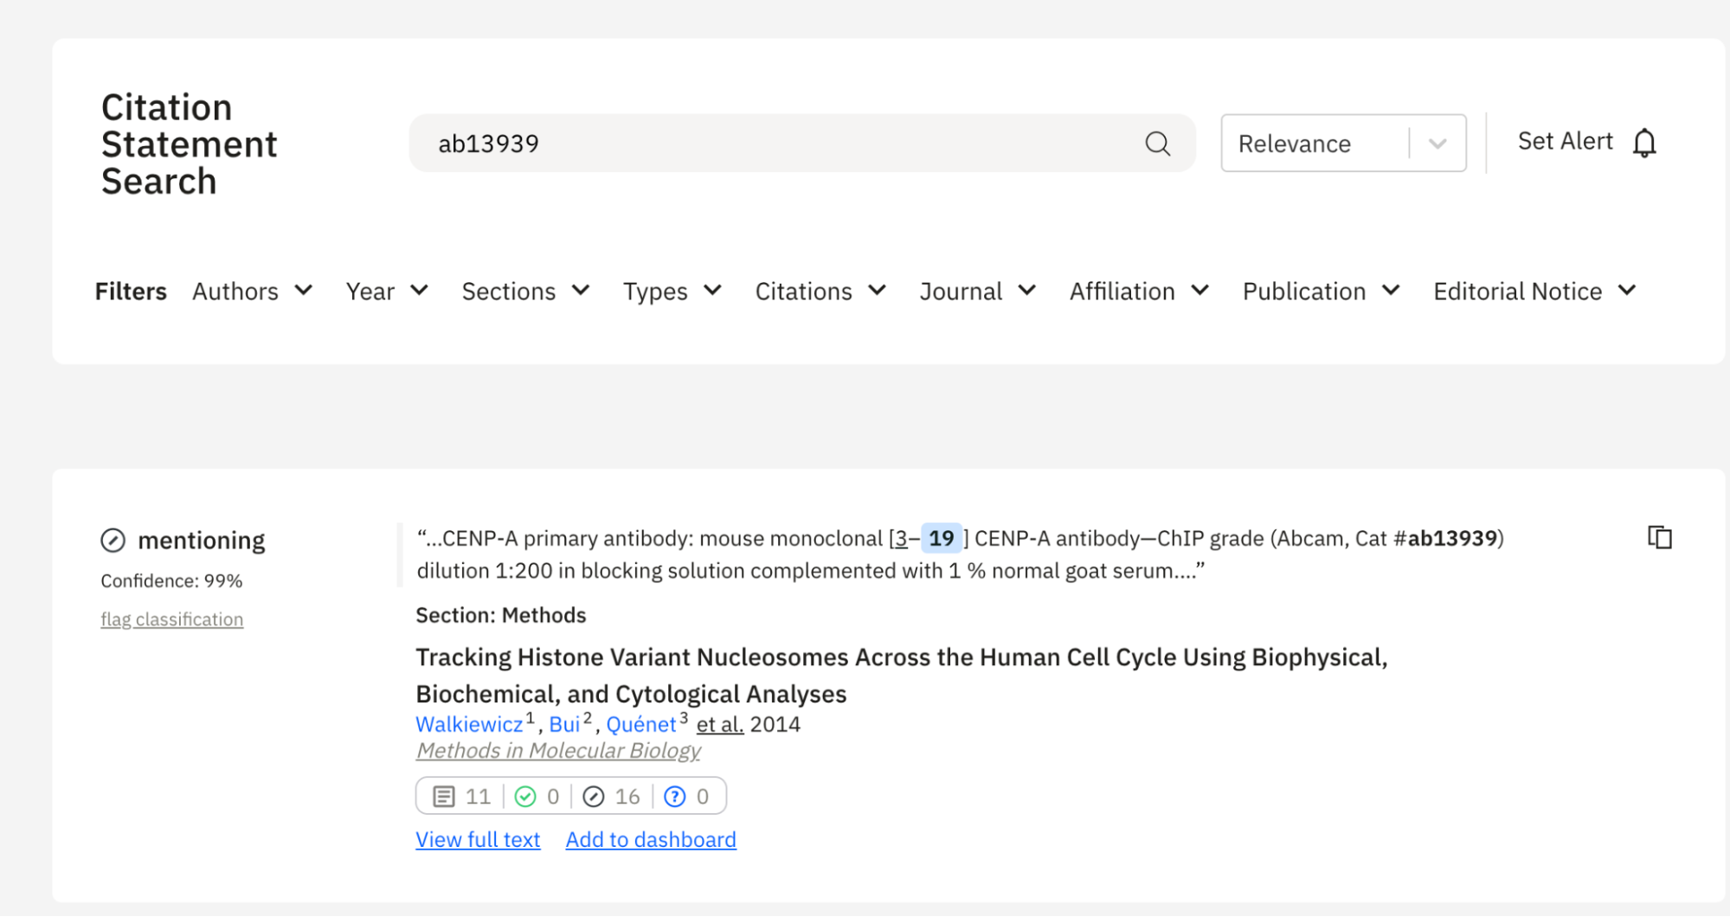Expand the Authors filter
Screen dimensions: 1730x917
click(x=252, y=292)
